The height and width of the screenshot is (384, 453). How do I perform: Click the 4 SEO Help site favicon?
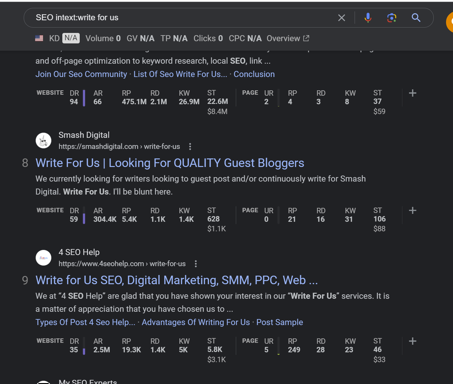pos(44,258)
